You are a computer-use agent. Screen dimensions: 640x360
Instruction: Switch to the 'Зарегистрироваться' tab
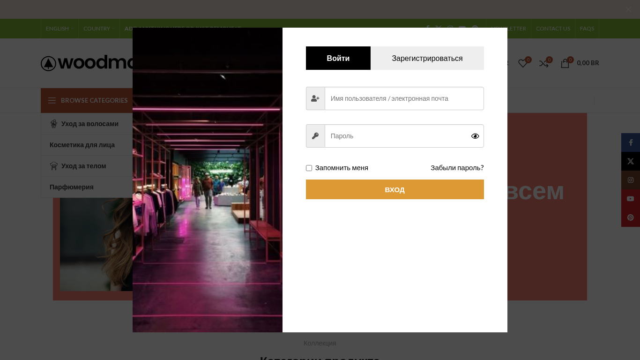pyautogui.click(x=427, y=58)
